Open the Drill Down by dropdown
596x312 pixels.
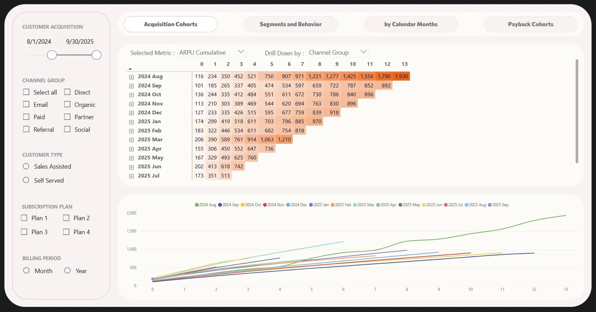point(337,52)
